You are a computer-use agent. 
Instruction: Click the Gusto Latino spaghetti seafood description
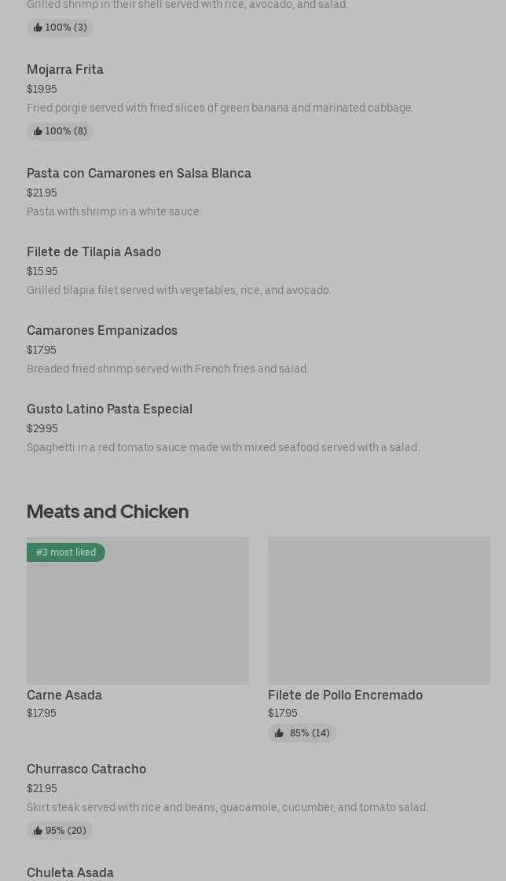pos(223,447)
